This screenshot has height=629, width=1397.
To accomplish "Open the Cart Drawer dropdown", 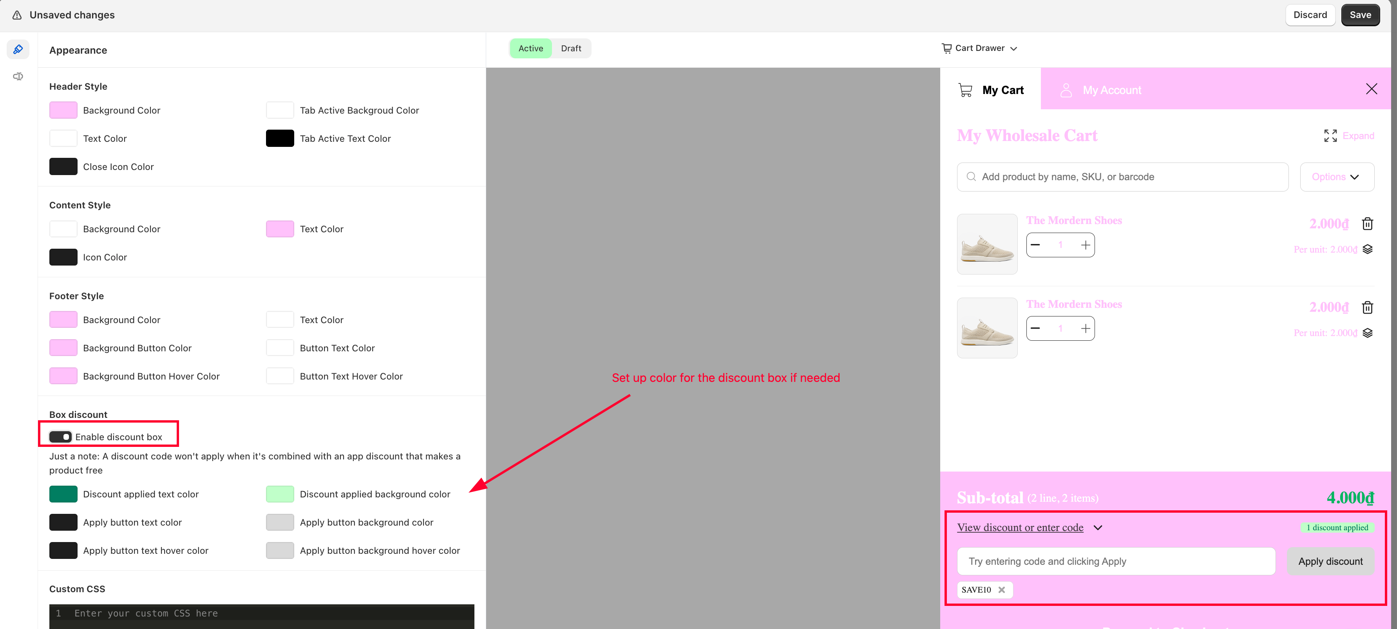I will click(979, 48).
